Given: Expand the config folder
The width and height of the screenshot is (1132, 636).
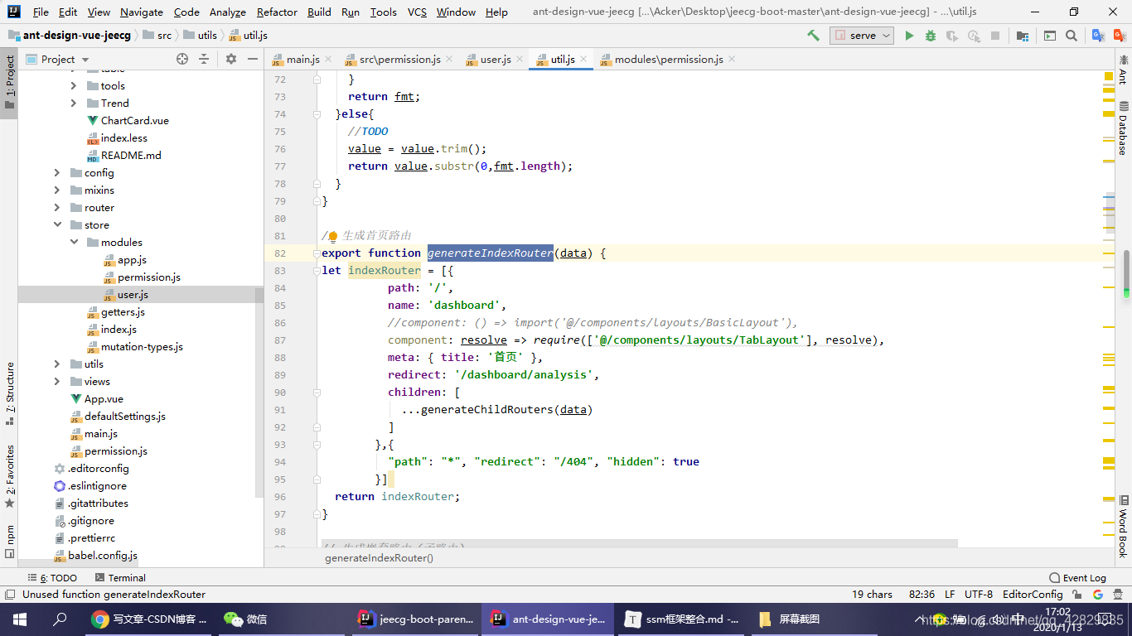Looking at the screenshot, I should coord(57,172).
